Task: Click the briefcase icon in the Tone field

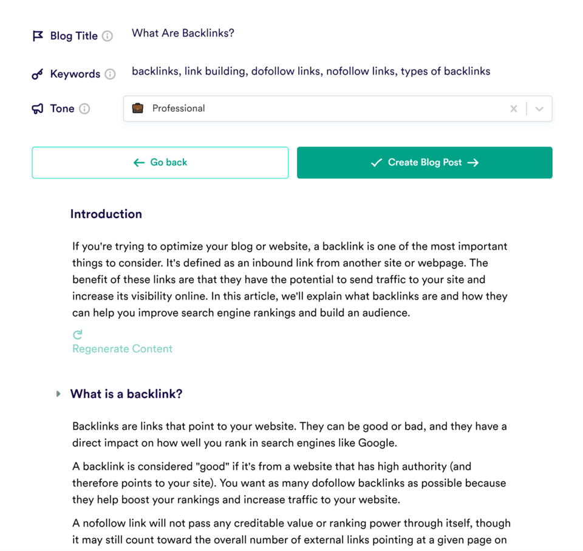Action: pos(138,108)
